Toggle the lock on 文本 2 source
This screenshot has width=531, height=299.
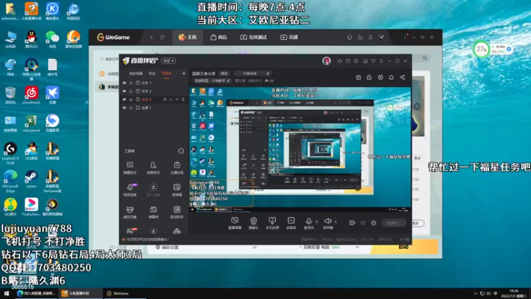[x=131, y=99]
